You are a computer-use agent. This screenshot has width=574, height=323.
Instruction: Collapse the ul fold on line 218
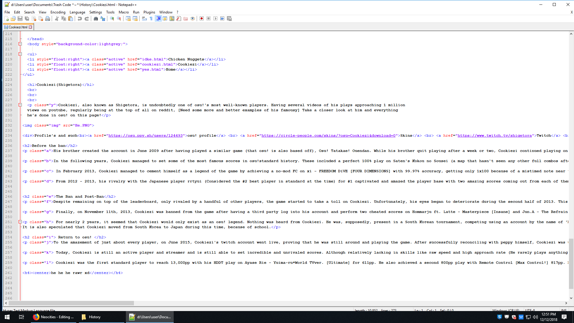click(20, 54)
